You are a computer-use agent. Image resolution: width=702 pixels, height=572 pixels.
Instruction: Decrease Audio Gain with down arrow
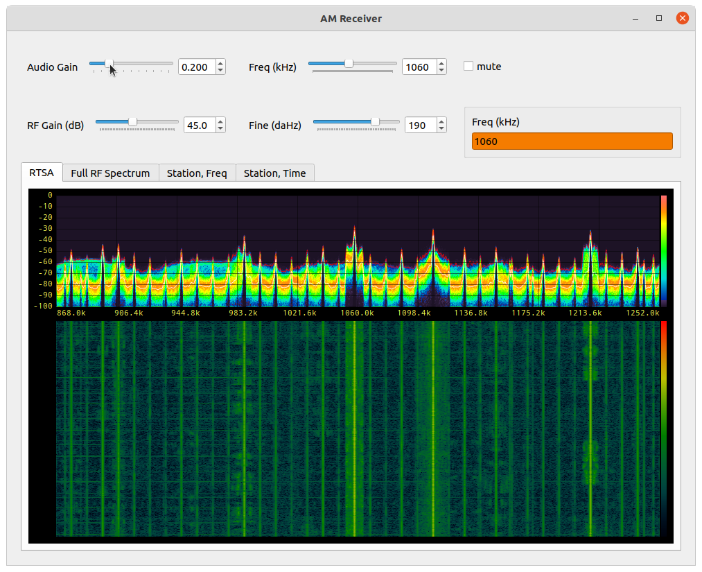(x=220, y=71)
